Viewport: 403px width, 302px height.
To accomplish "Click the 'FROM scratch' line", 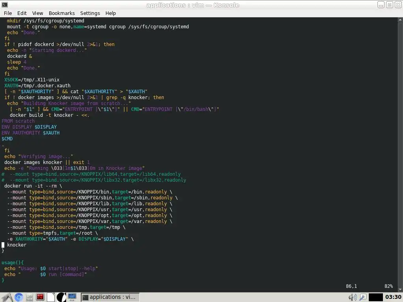I will pos(18,121).
